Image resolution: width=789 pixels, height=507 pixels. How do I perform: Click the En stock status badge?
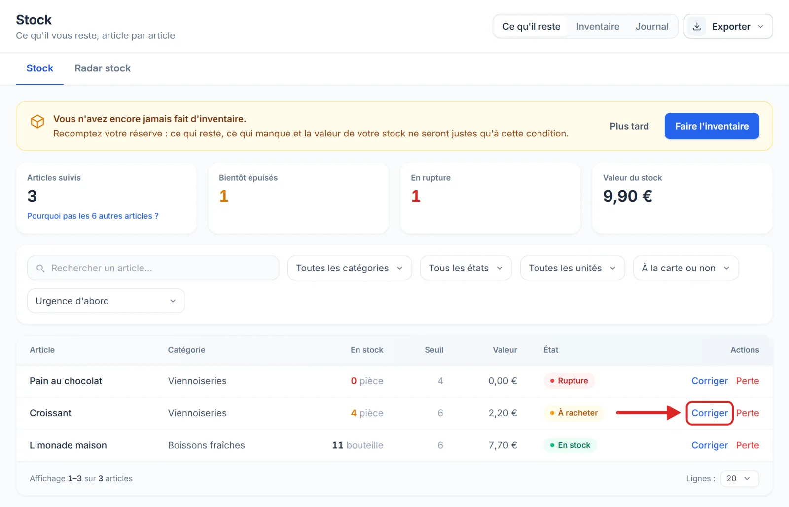point(570,445)
